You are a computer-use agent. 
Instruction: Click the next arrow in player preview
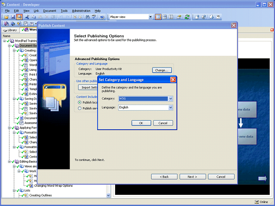pos(263,179)
